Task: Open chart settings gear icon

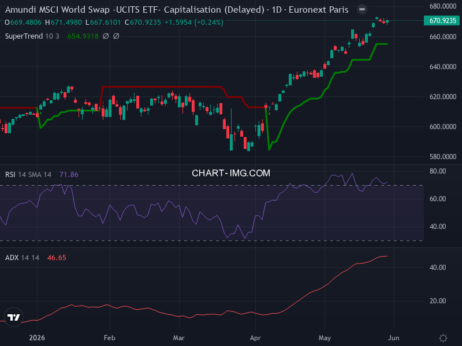Action: tap(443, 338)
